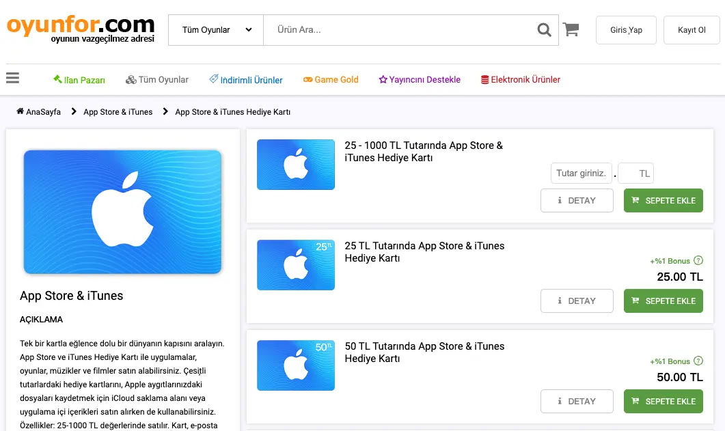Click the joystick icon beside Game Gold

[308, 79]
